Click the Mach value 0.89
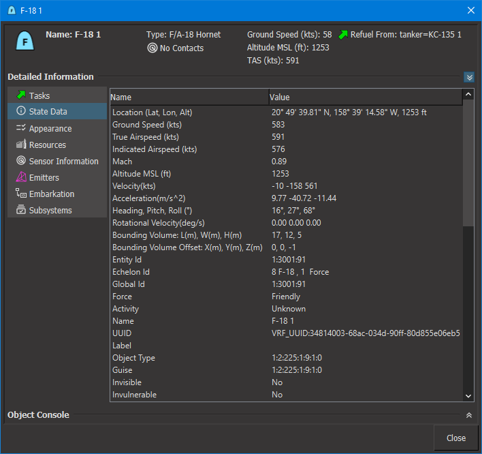This screenshot has height=454, width=482. coord(279,162)
